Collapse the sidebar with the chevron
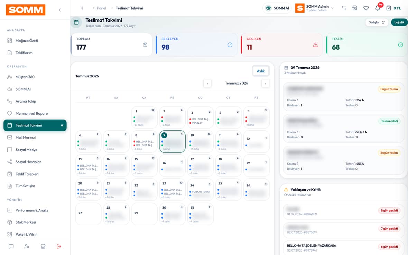Image resolution: width=408 pixels, height=255 pixels. click(60, 10)
